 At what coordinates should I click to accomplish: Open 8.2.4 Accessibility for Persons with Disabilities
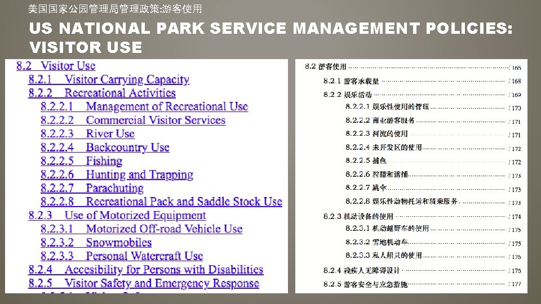tap(146, 270)
